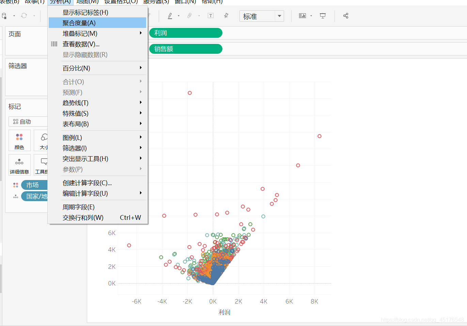This screenshot has height=326, width=467.
Task: Expand the dropdown arrow next to data source icon
Action: pyautogui.click(x=14, y=16)
